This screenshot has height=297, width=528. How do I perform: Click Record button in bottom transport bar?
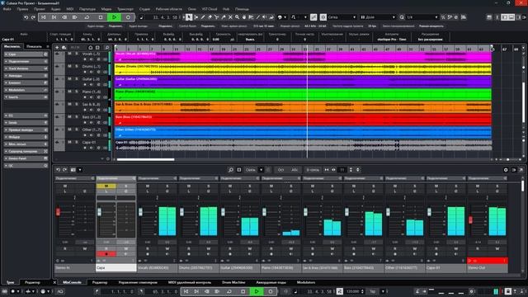point(271,291)
